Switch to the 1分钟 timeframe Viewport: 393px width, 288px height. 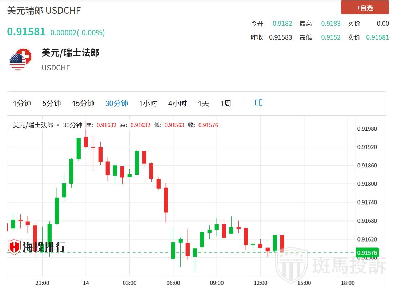pyautogui.click(x=22, y=104)
